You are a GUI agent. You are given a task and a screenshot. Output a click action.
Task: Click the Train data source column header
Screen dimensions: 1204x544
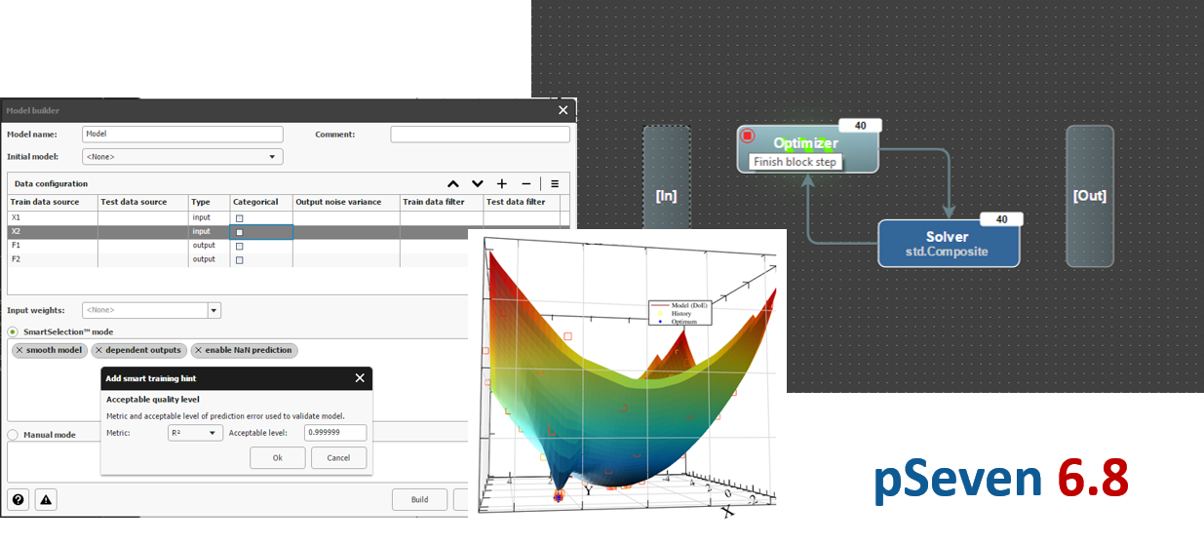point(53,202)
